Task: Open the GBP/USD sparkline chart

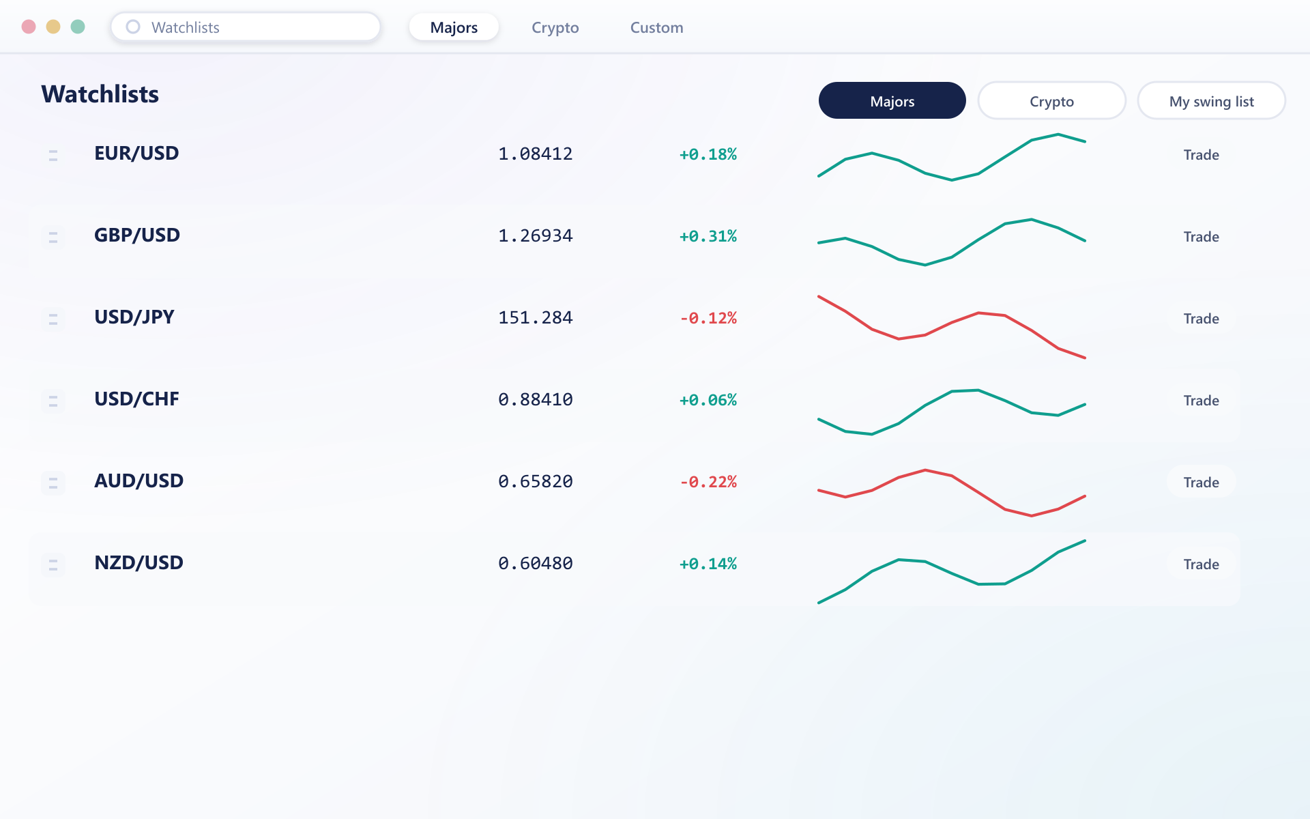Action: click(x=952, y=242)
